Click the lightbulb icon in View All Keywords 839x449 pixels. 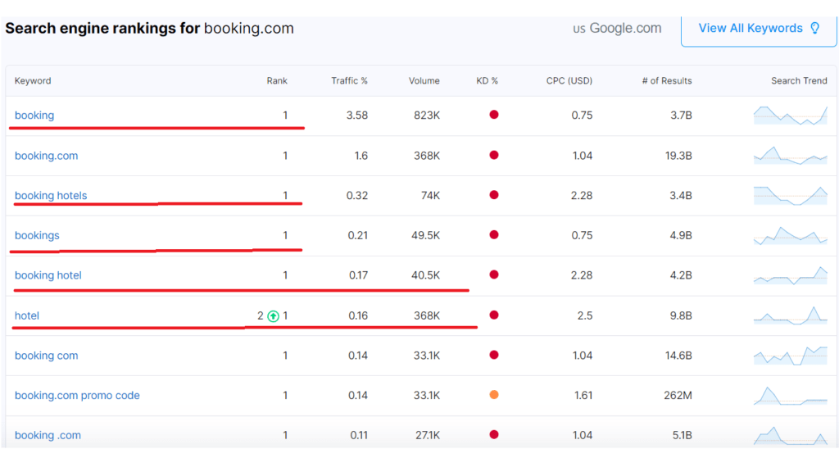(815, 29)
